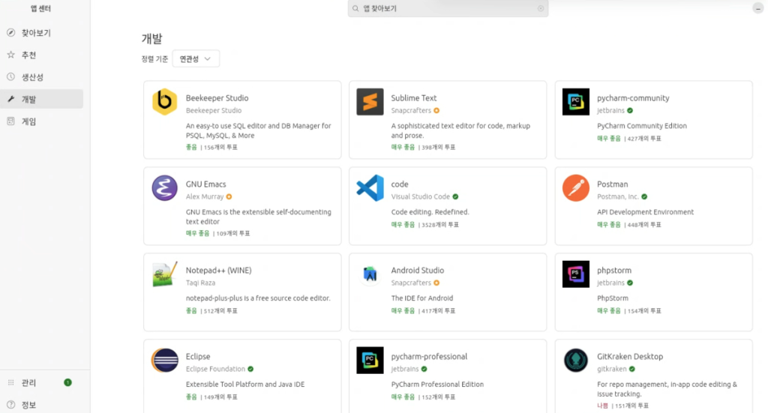Viewport: 768px width, 413px height.
Task: Click the phpstorm app icon
Action: coord(575,274)
